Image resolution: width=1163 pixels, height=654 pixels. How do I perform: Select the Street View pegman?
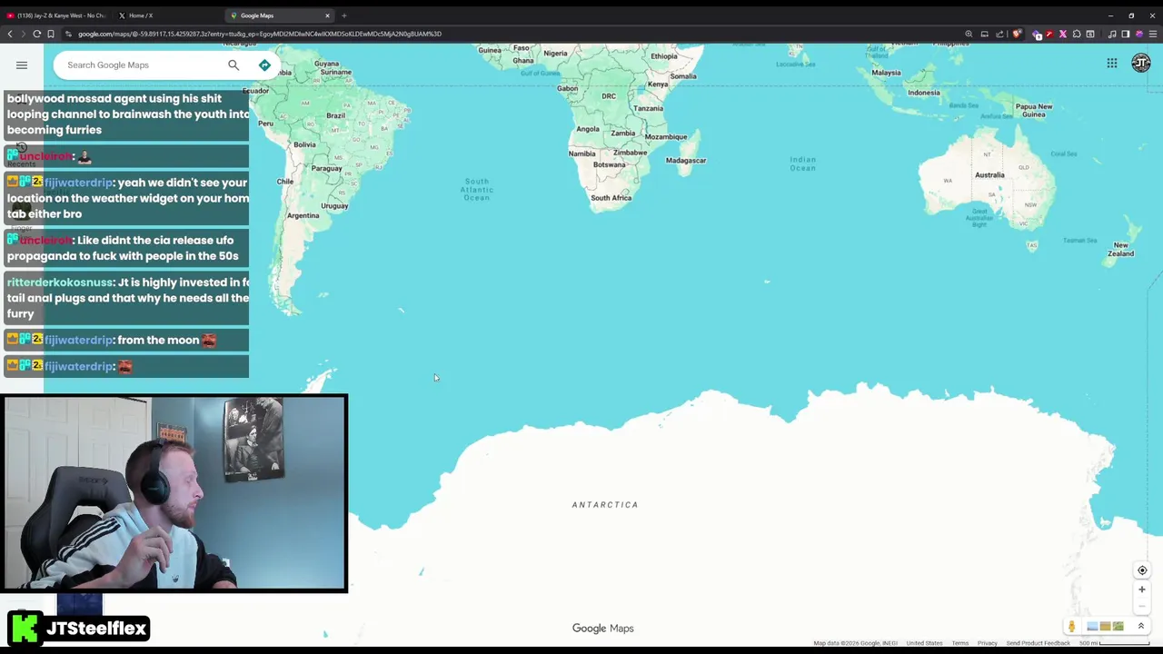point(1072,627)
